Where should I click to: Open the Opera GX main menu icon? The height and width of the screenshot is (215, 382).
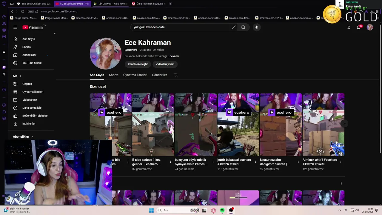[x=4, y=4]
